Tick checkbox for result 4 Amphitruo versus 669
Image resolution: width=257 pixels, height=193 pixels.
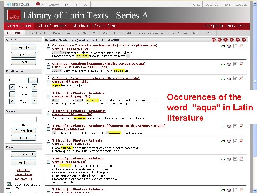point(49,96)
